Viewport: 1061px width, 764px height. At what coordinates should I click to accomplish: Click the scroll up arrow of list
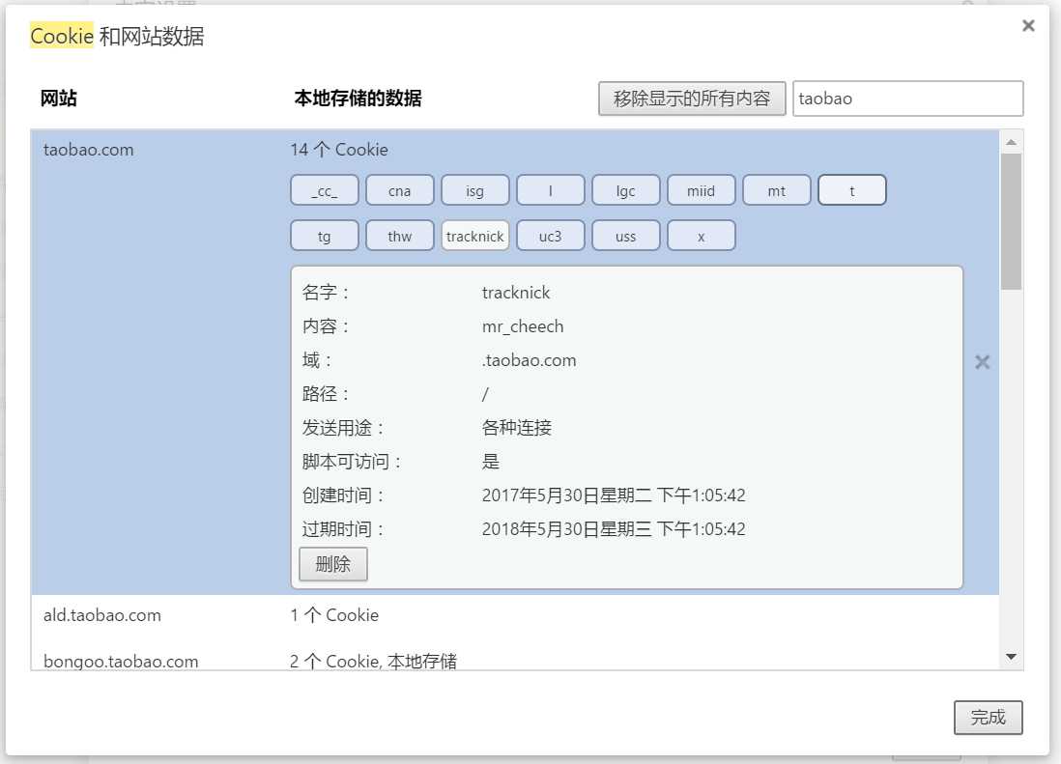1011,142
